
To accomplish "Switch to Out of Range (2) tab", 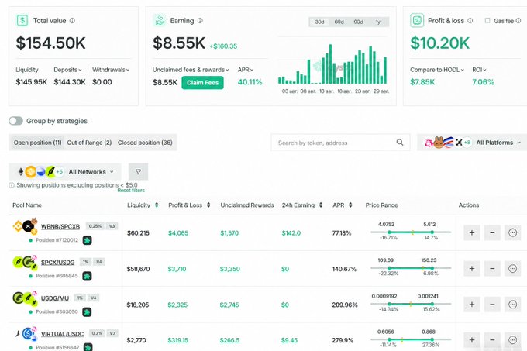I will tap(89, 143).
